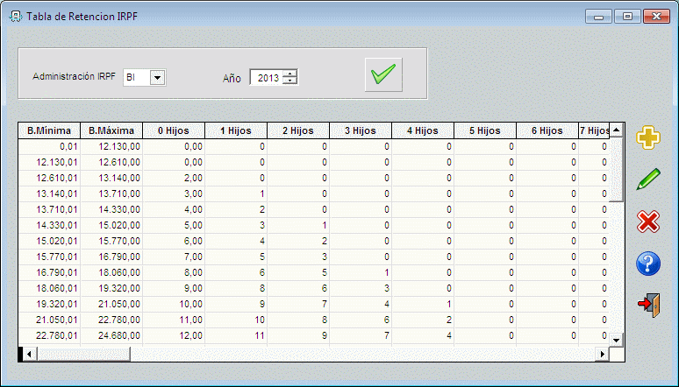Screen dimensions: 679x387
Task: Select 0 Hijos cell 10,00
Action: pos(174,304)
